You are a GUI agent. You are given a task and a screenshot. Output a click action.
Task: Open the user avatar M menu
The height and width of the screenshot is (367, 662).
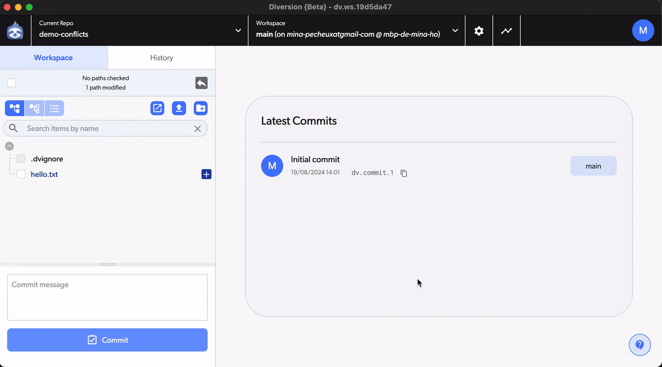pos(643,31)
